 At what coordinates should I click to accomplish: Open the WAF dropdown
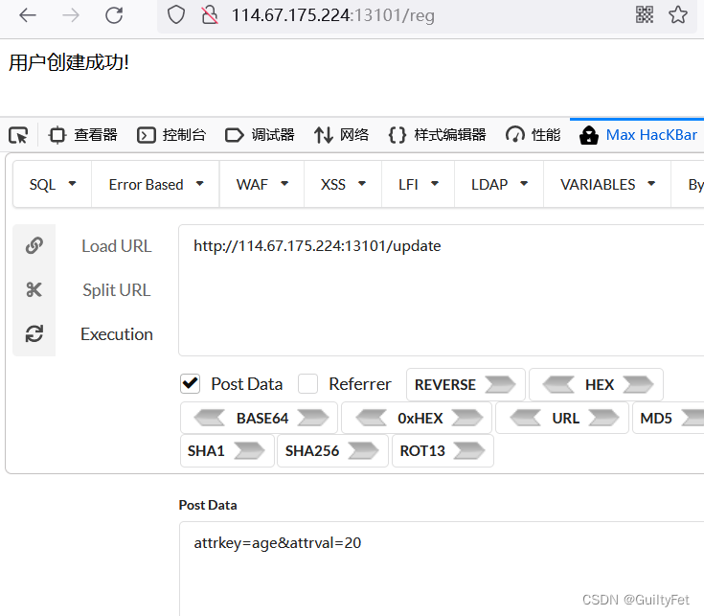click(261, 185)
